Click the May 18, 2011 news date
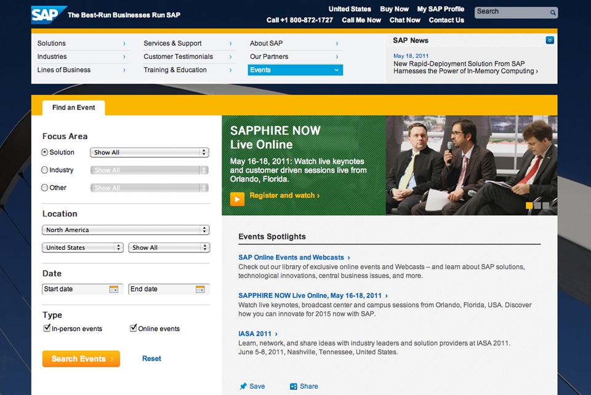591x395 pixels. (x=411, y=56)
